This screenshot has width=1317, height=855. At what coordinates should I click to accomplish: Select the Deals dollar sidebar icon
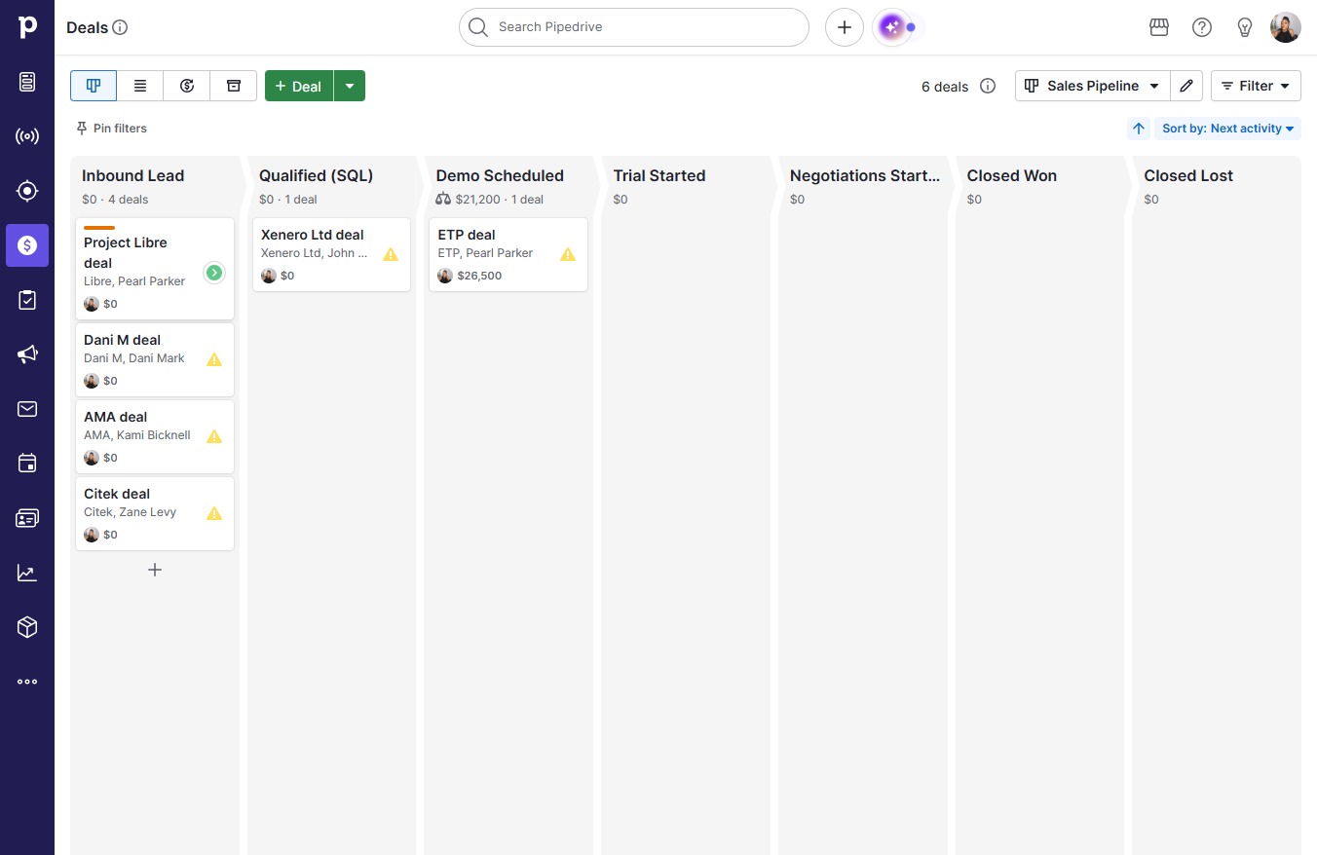[27, 245]
